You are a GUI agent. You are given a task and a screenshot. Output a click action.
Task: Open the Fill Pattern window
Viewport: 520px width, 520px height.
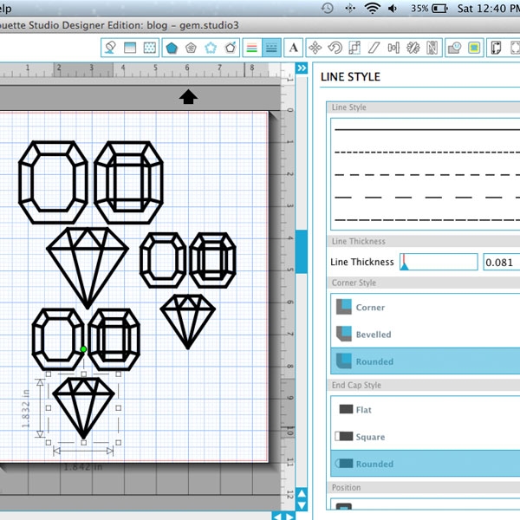click(x=150, y=48)
